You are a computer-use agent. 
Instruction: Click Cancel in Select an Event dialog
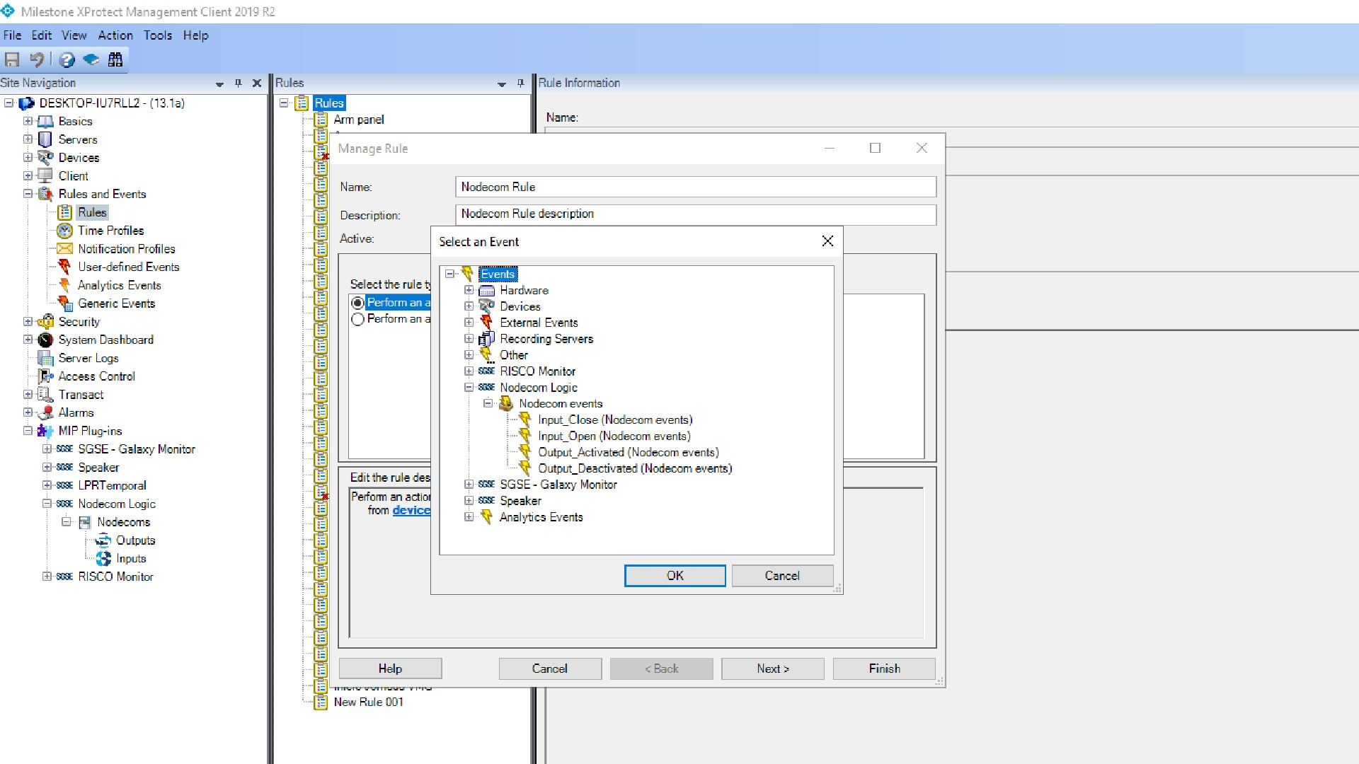[782, 576]
